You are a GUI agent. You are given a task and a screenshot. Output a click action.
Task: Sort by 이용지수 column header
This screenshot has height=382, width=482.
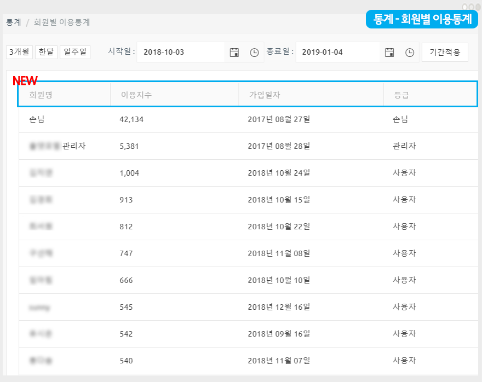[x=136, y=95]
